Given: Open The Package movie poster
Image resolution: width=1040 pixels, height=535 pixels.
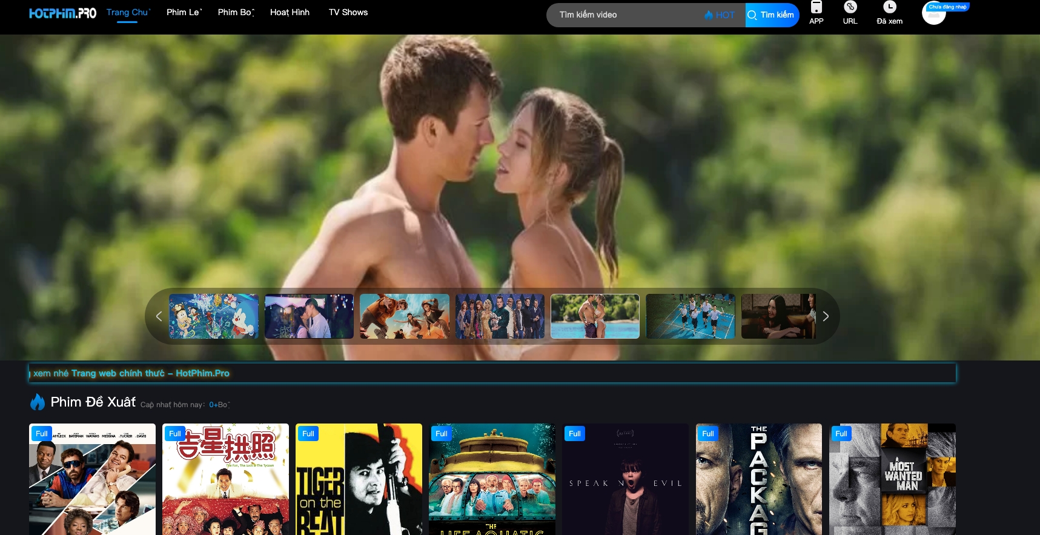Looking at the screenshot, I should point(758,479).
